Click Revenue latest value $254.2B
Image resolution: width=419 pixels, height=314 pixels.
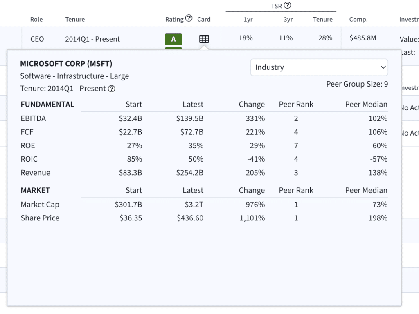click(x=190, y=173)
